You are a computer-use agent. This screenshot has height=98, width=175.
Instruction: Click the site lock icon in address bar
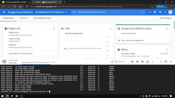(27, 7)
